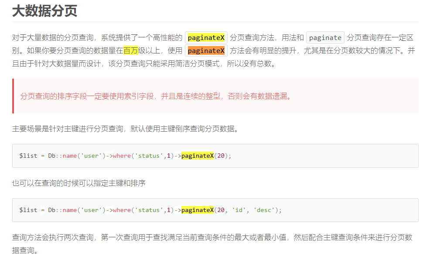440x259 pixels.
Task: Click the paragraph starting with 主要场景
Action: pyautogui.click(x=125, y=129)
